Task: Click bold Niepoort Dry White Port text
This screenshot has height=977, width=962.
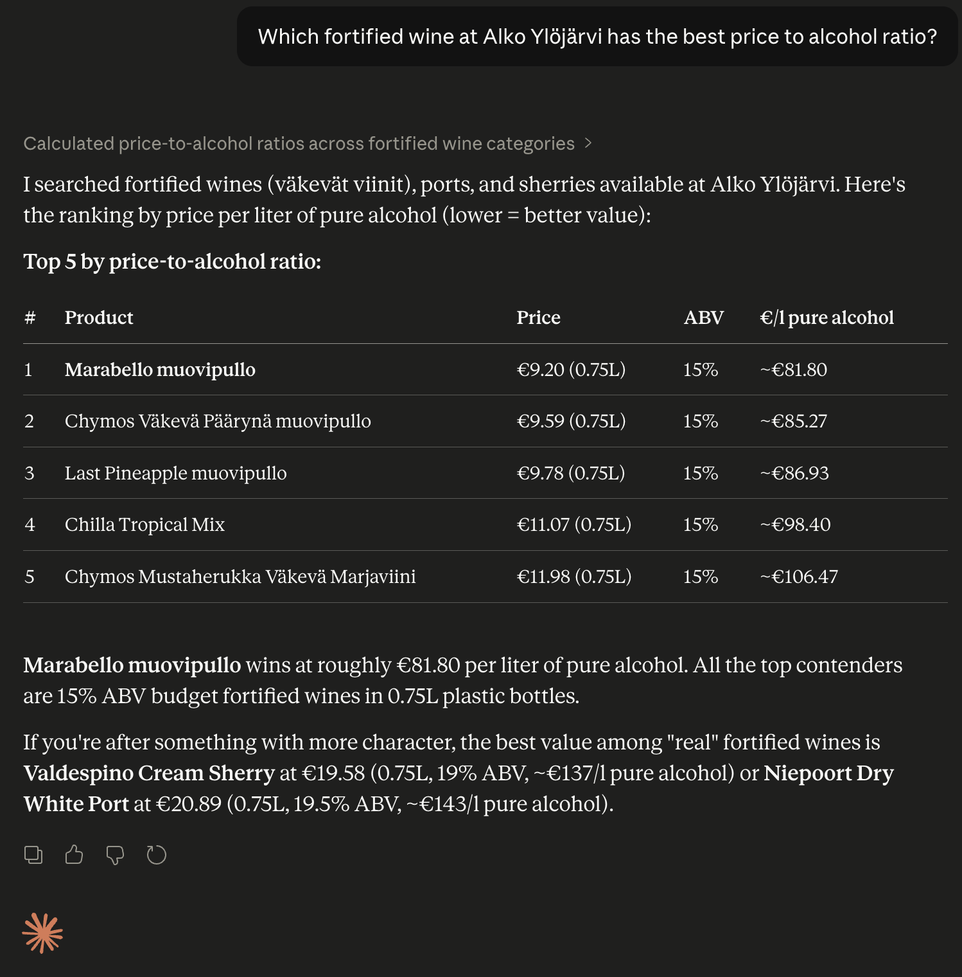Action: (x=459, y=788)
